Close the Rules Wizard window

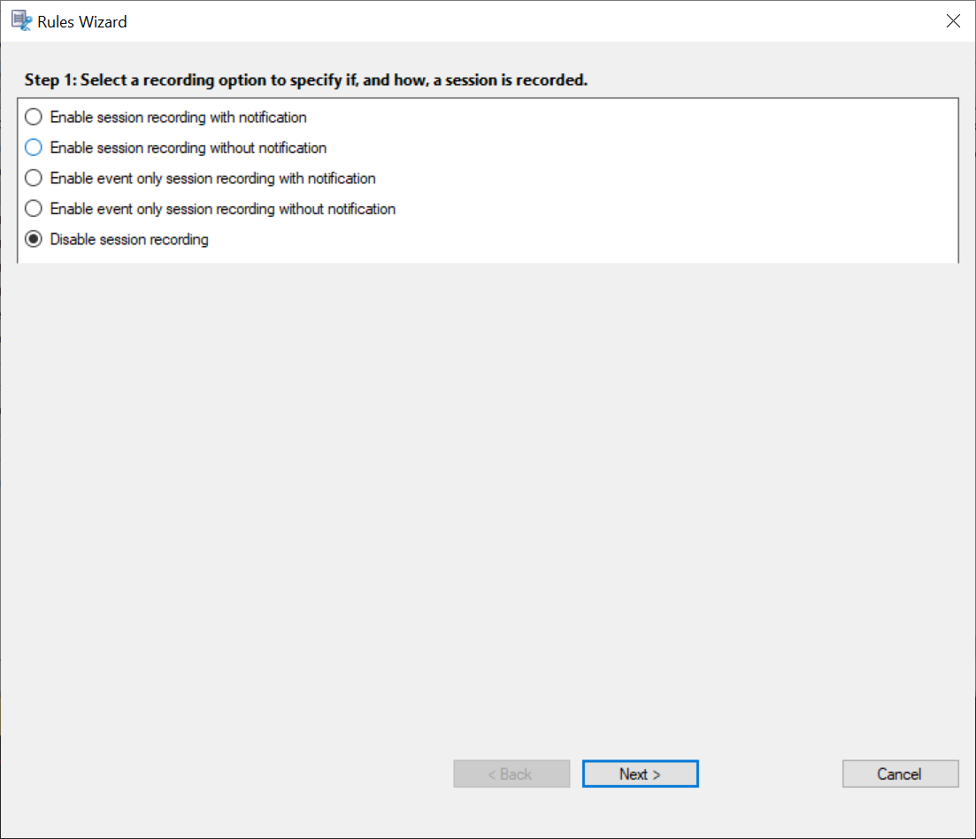click(x=953, y=21)
